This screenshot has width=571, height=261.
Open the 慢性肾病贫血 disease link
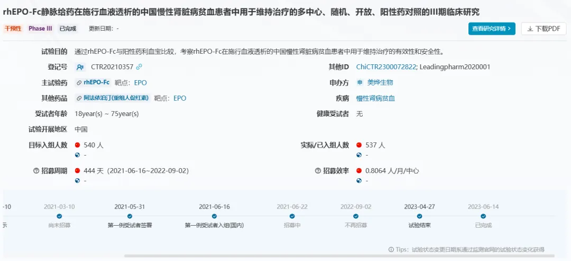click(x=375, y=98)
